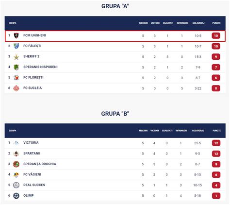This screenshot has height=205, width=230.
Task: Click the Real Succes circular emblem
Action: pos(16,185)
